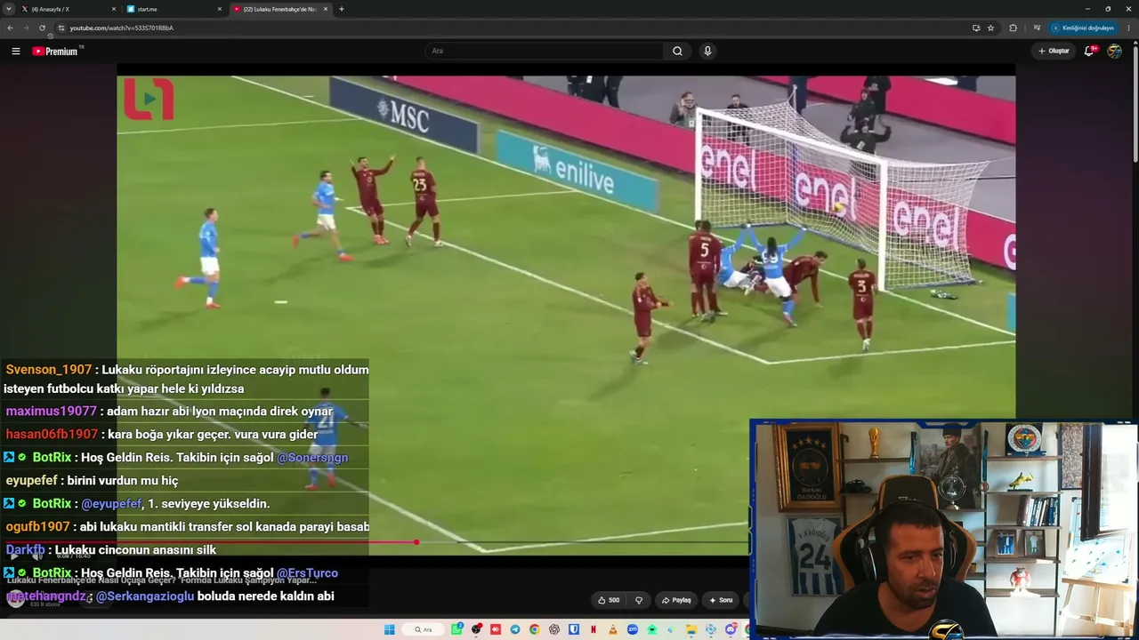Click the youtube.com address bar URL
The image size is (1139, 640).
[122, 28]
